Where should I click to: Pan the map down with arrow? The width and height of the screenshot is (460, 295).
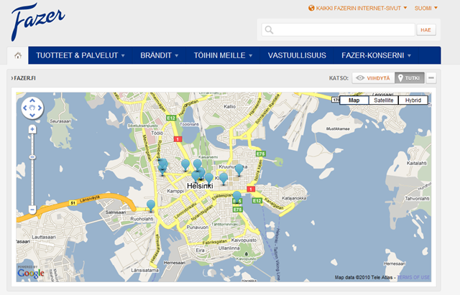[x=32, y=115]
